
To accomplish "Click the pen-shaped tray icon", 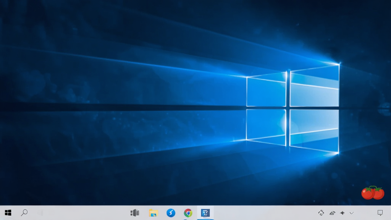I will tap(332, 213).
